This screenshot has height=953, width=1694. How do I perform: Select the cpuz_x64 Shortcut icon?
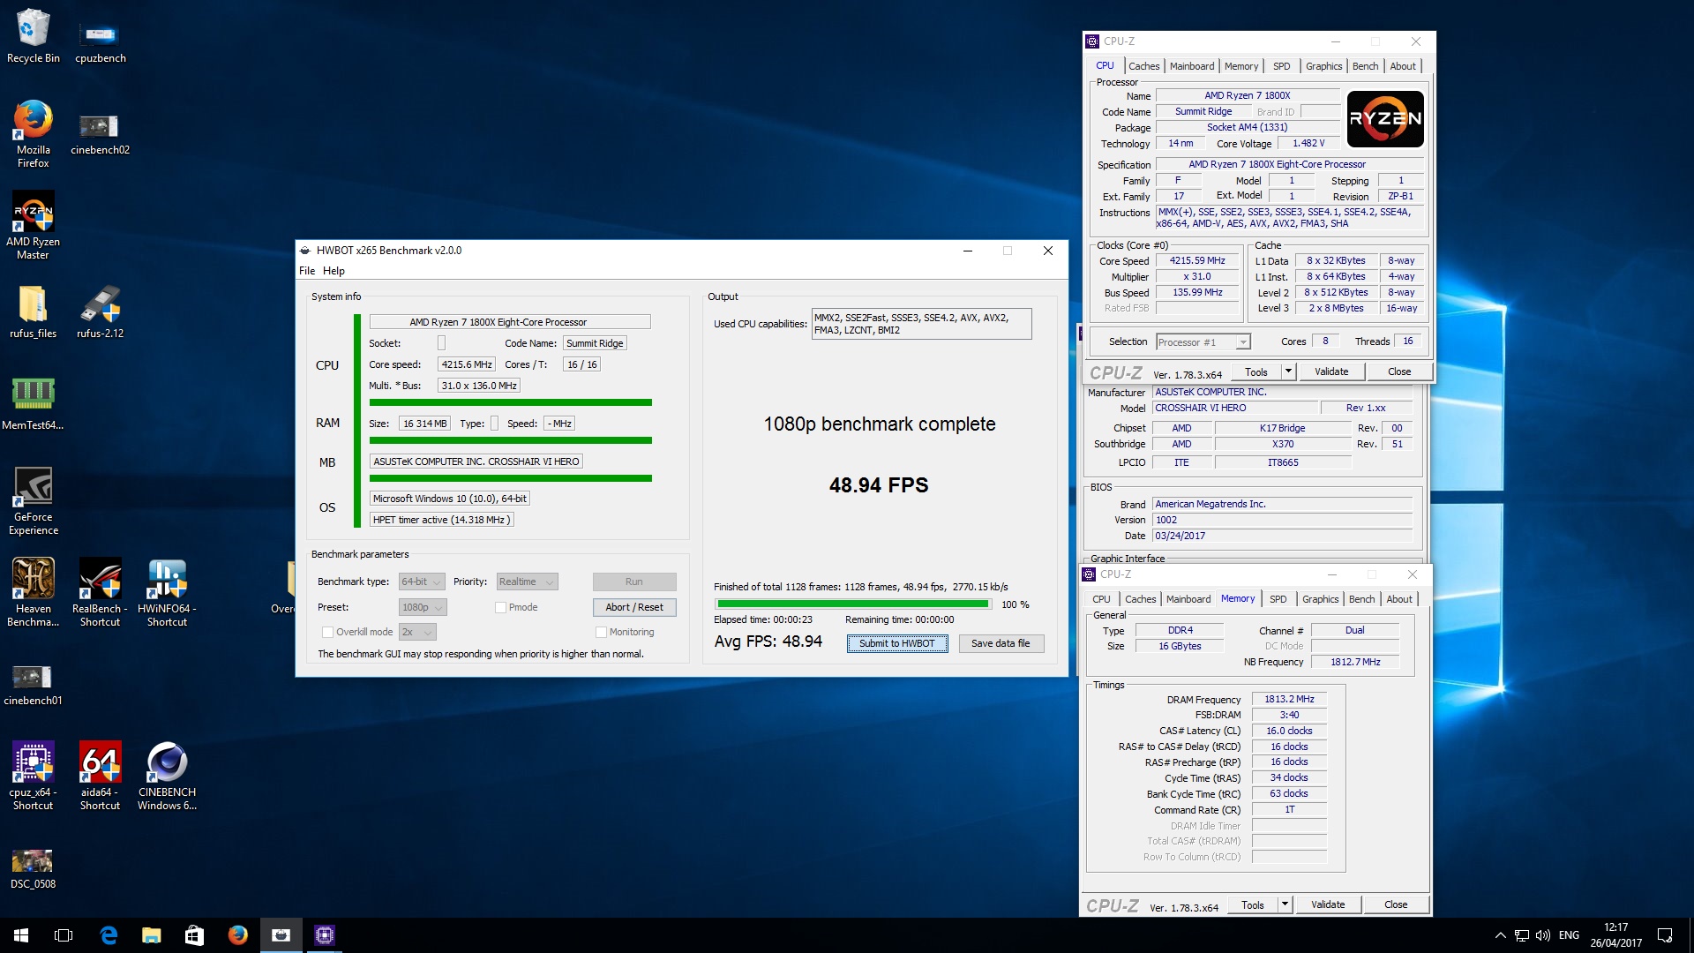tap(34, 777)
